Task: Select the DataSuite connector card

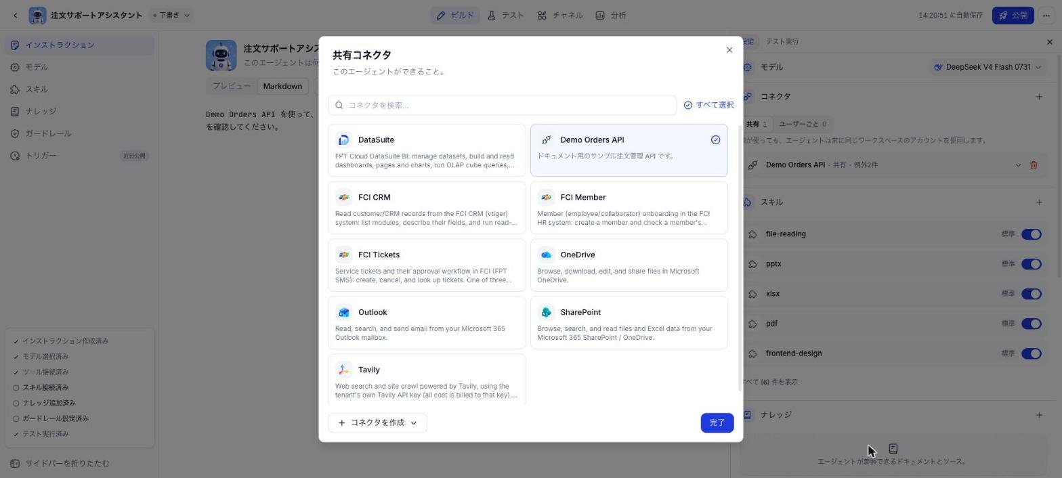Action: (x=427, y=150)
